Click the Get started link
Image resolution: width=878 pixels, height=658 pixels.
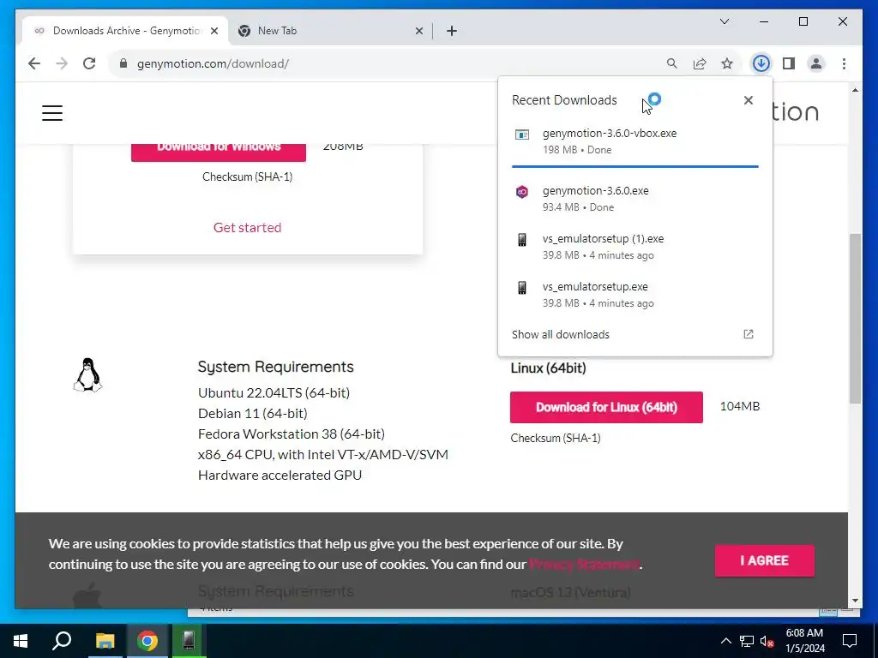(248, 228)
